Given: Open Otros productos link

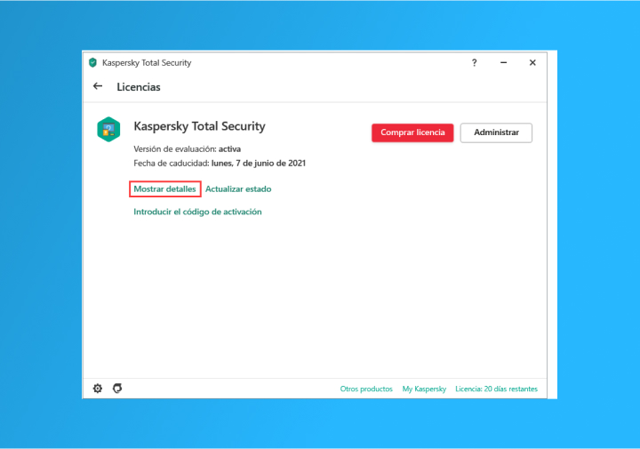Looking at the screenshot, I should [366, 389].
